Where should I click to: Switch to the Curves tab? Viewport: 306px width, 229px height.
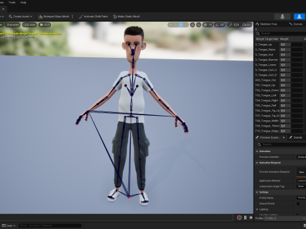[x=296, y=24]
